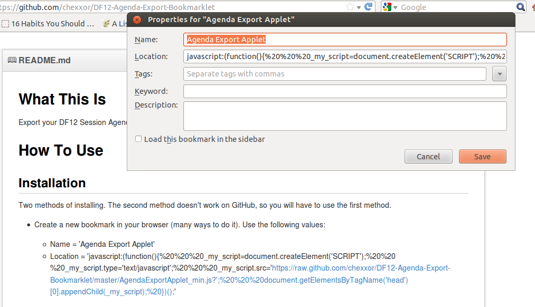The width and height of the screenshot is (535, 307).
Task: Close the Properties dialog with red button
Action: (137, 20)
